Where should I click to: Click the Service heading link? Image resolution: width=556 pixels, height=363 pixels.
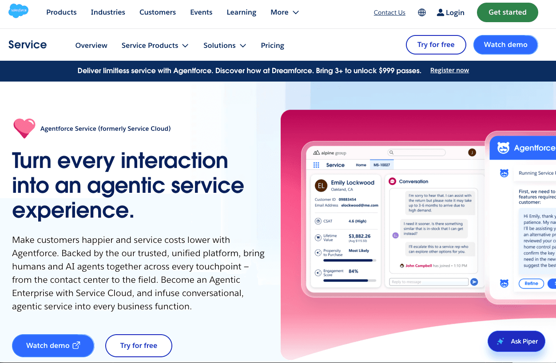pyautogui.click(x=28, y=45)
